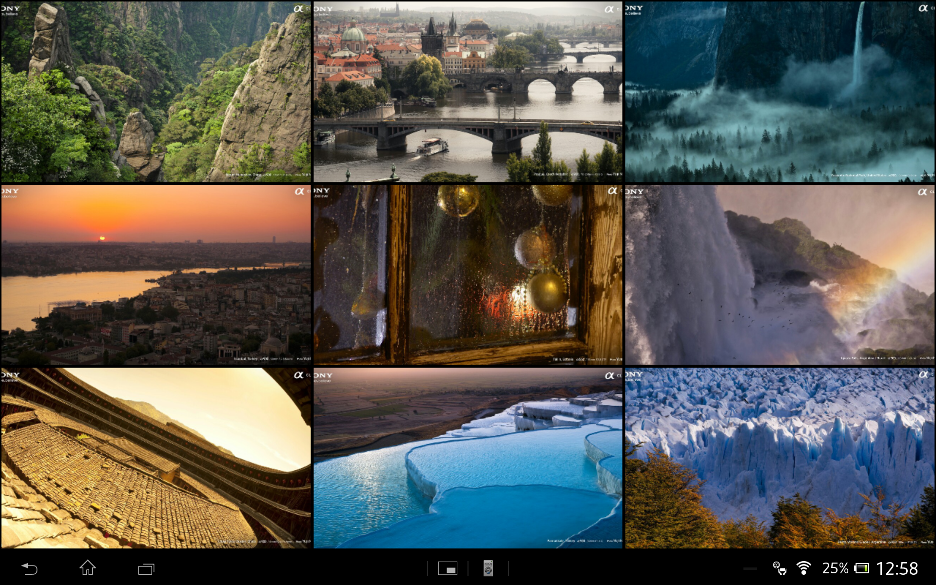Open the blue terraced pools photo
Viewport: 936px width, 585px height.
pyautogui.click(x=468, y=458)
